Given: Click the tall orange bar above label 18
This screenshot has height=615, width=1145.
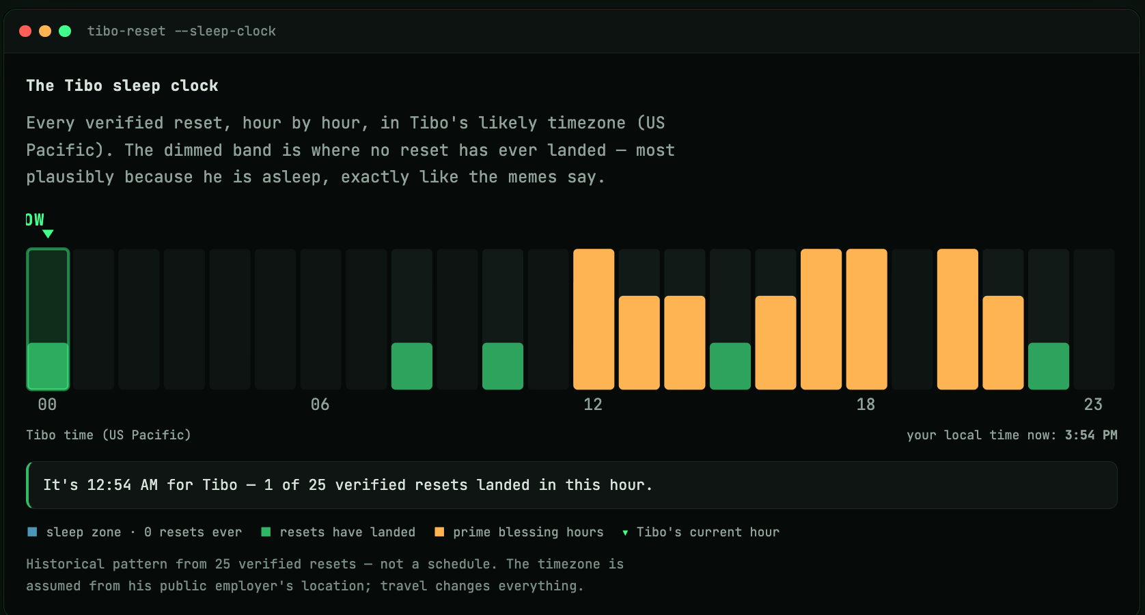Looking at the screenshot, I should [867, 319].
